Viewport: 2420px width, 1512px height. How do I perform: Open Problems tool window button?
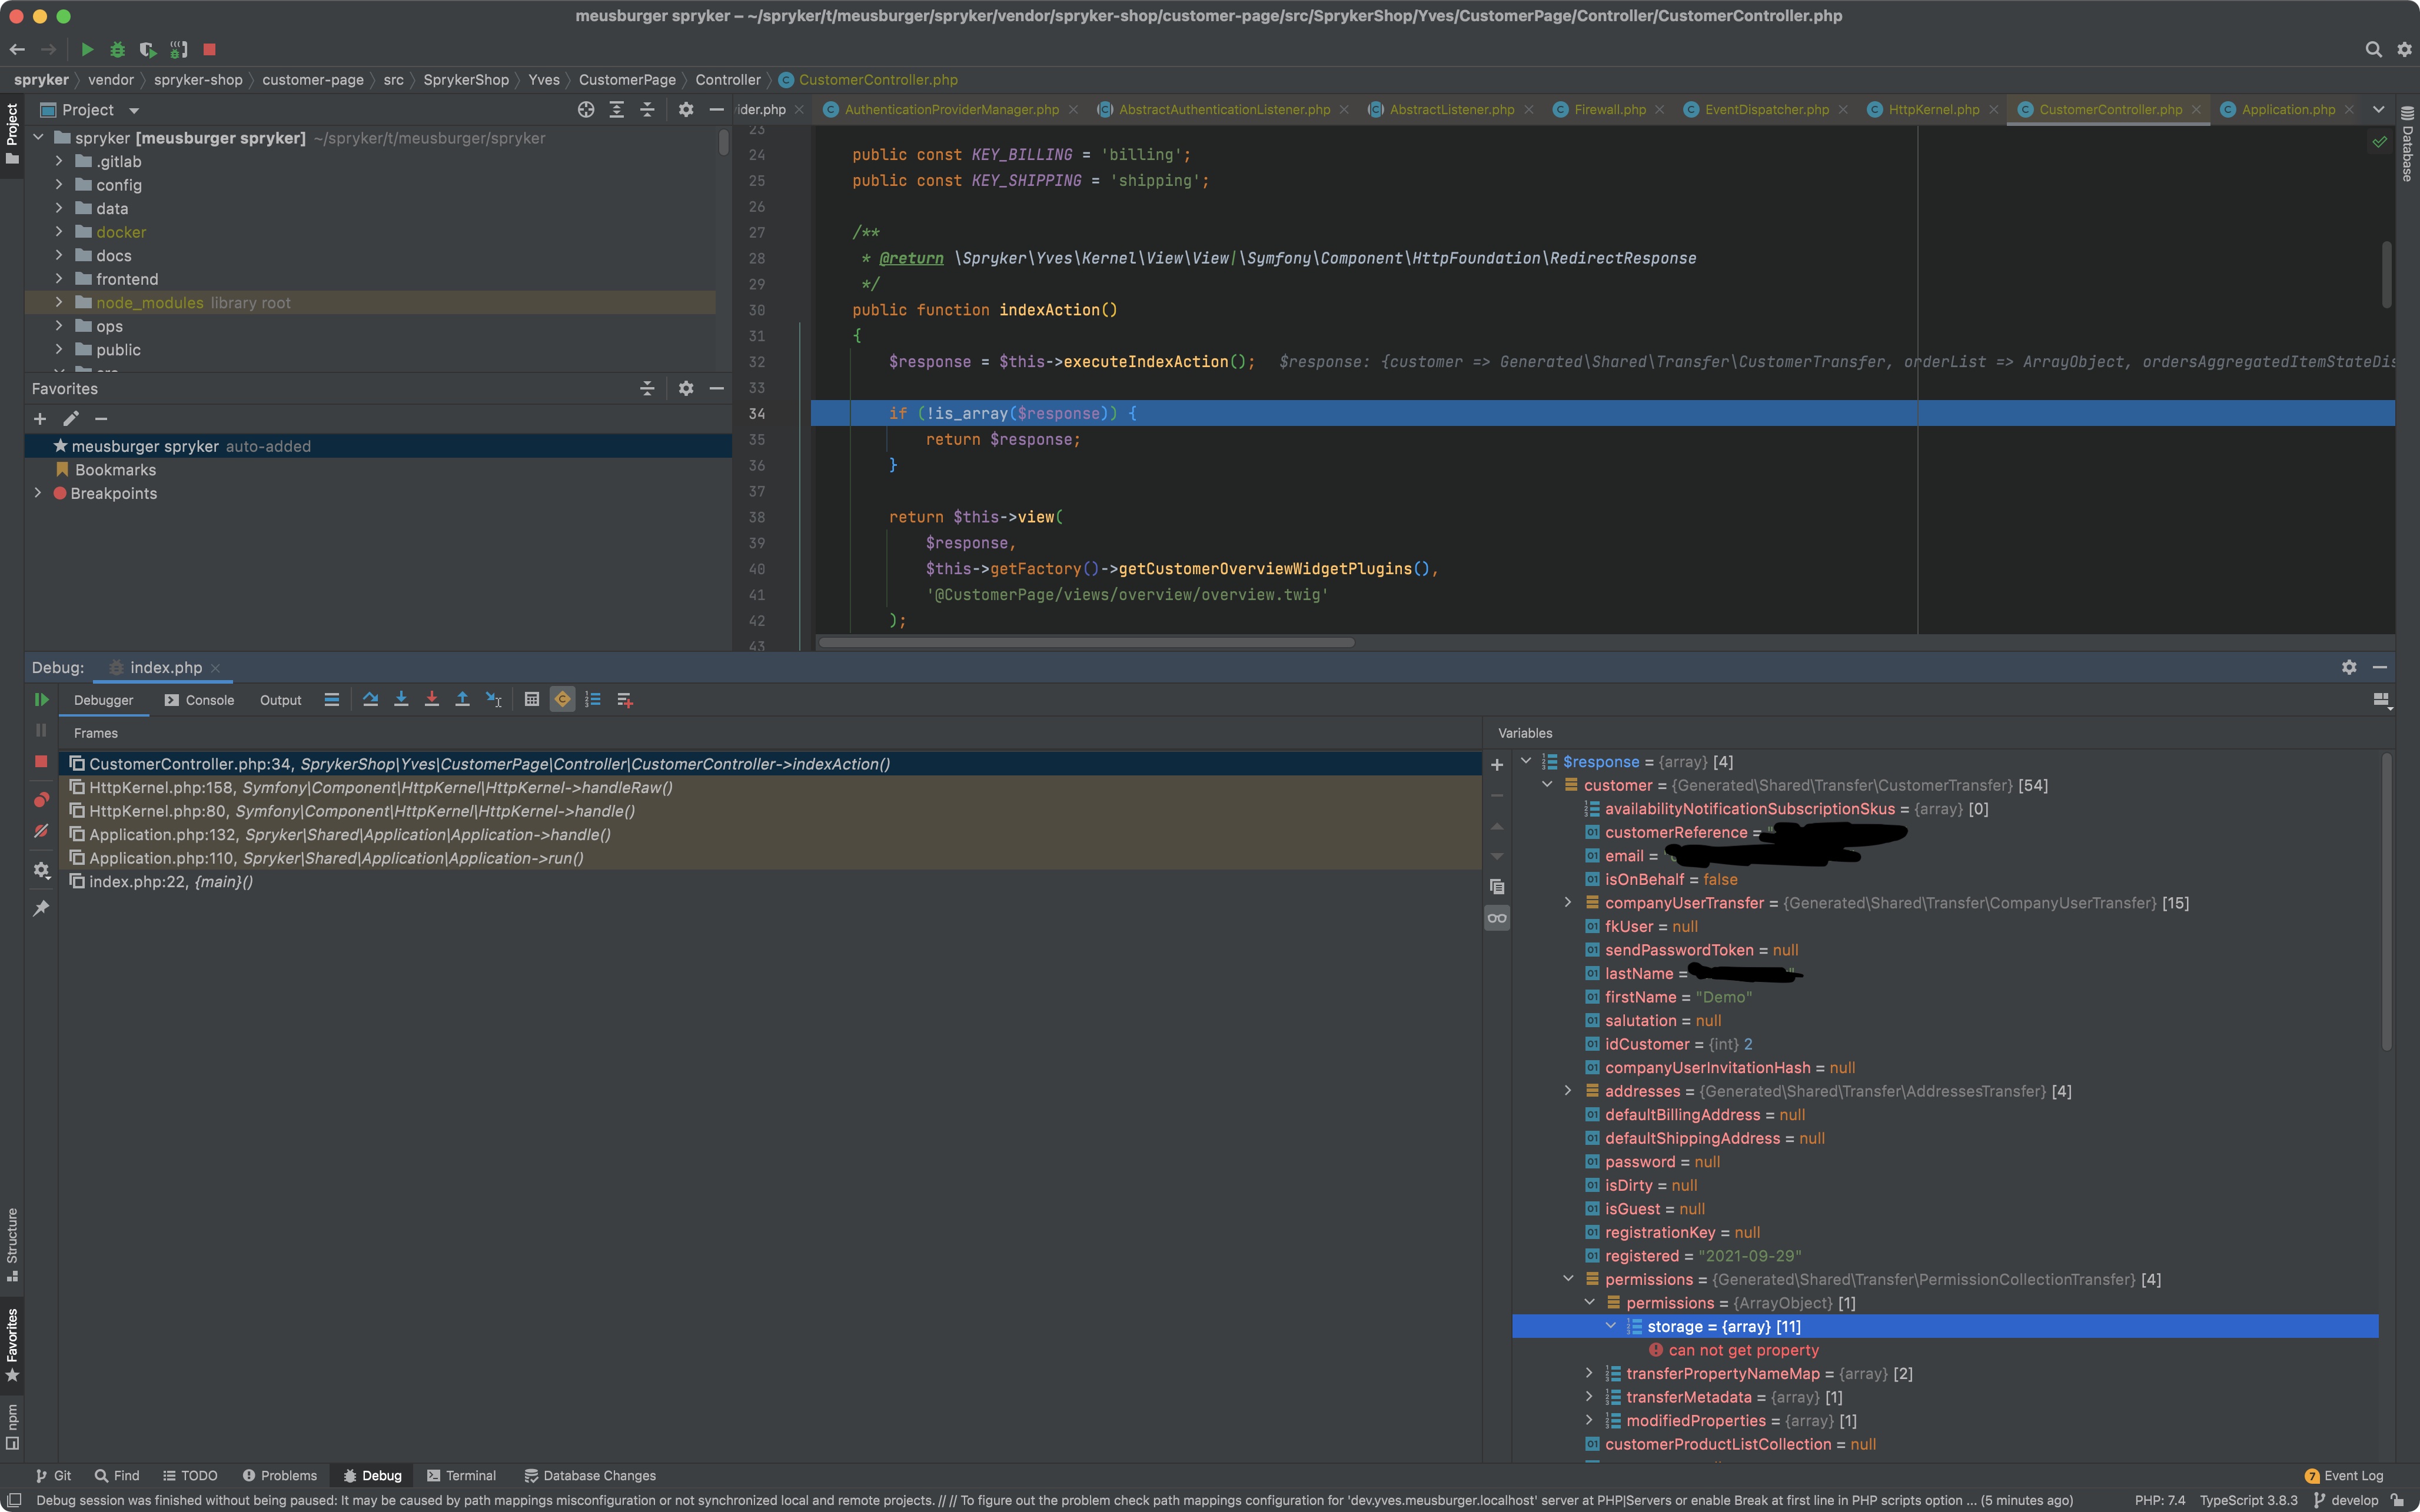click(x=279, y=1475)
